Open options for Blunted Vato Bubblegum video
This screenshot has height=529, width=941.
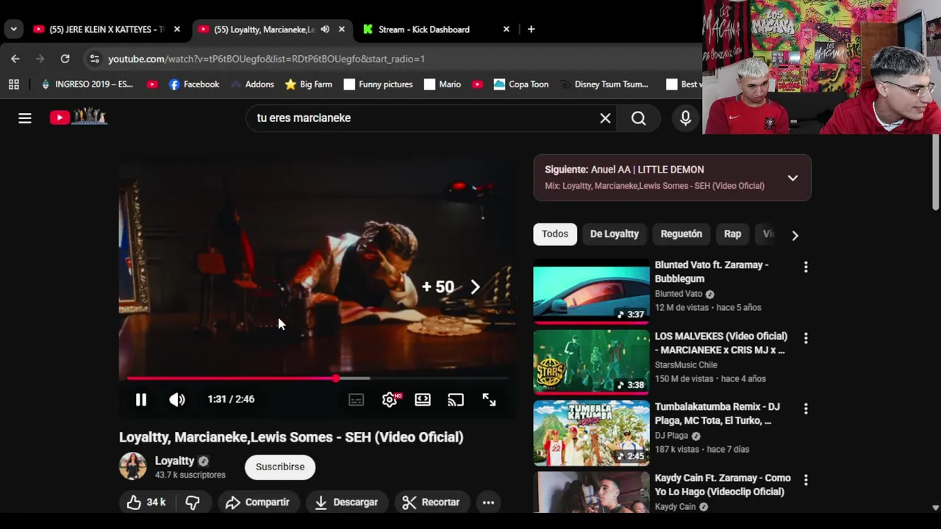[x=806, y=267]
